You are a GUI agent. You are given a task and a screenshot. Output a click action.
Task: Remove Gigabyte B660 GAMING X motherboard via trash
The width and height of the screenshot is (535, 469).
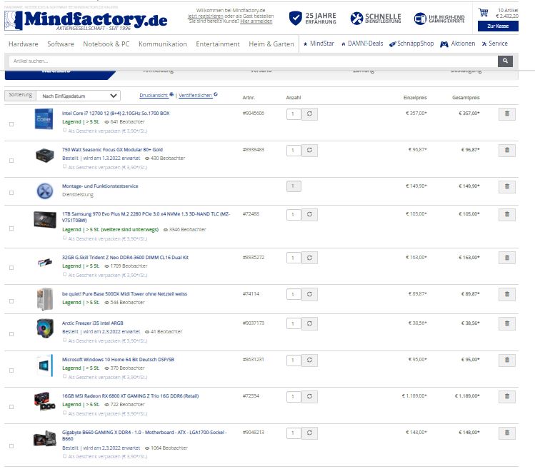[506, 433]
